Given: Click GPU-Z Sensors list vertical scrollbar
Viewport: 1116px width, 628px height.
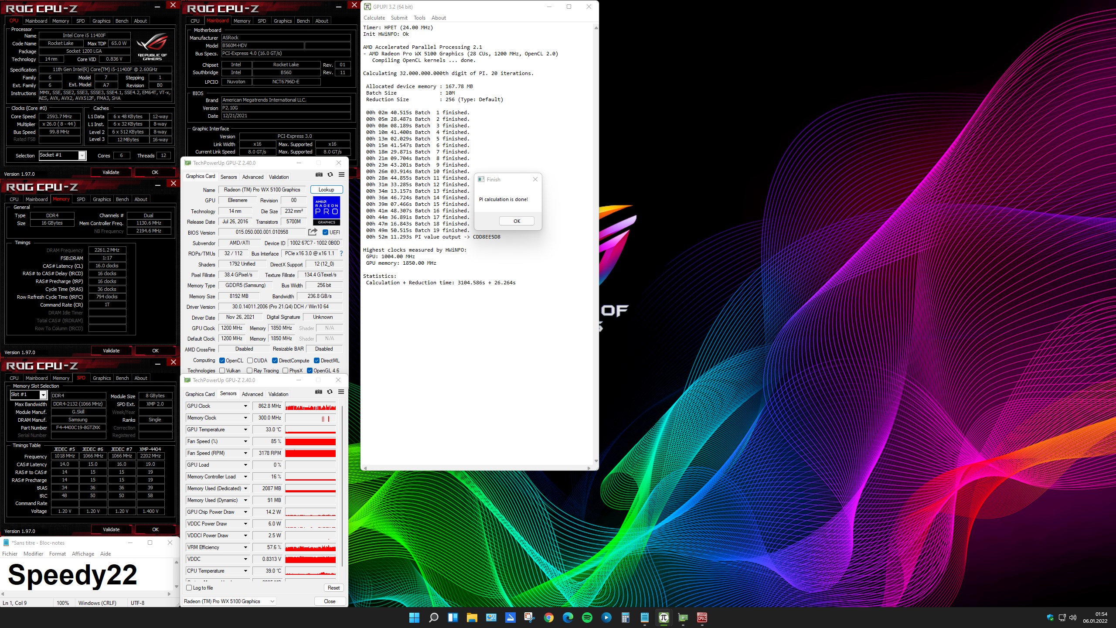Looking at the screenshot, I should coord(342,486).
